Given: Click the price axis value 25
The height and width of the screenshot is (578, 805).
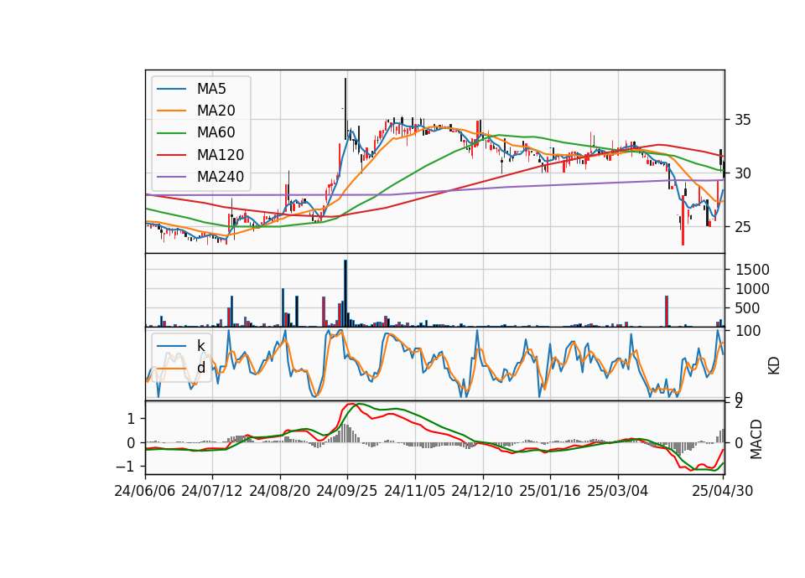Looking at the screenshot, I should tap(743, 227).
